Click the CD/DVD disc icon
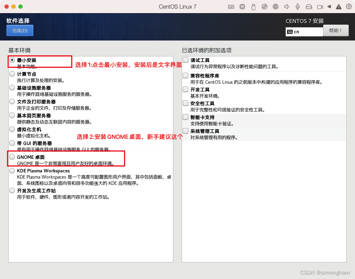This screenshot has width=355, height=279. pyautogui.click(x=265, y=7)
